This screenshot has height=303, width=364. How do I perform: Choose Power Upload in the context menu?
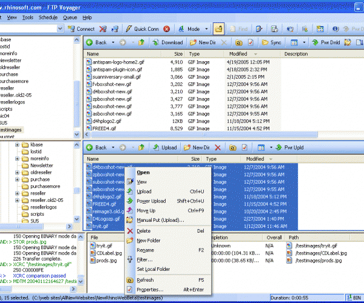pyautogui.click(x=168, y=201)
